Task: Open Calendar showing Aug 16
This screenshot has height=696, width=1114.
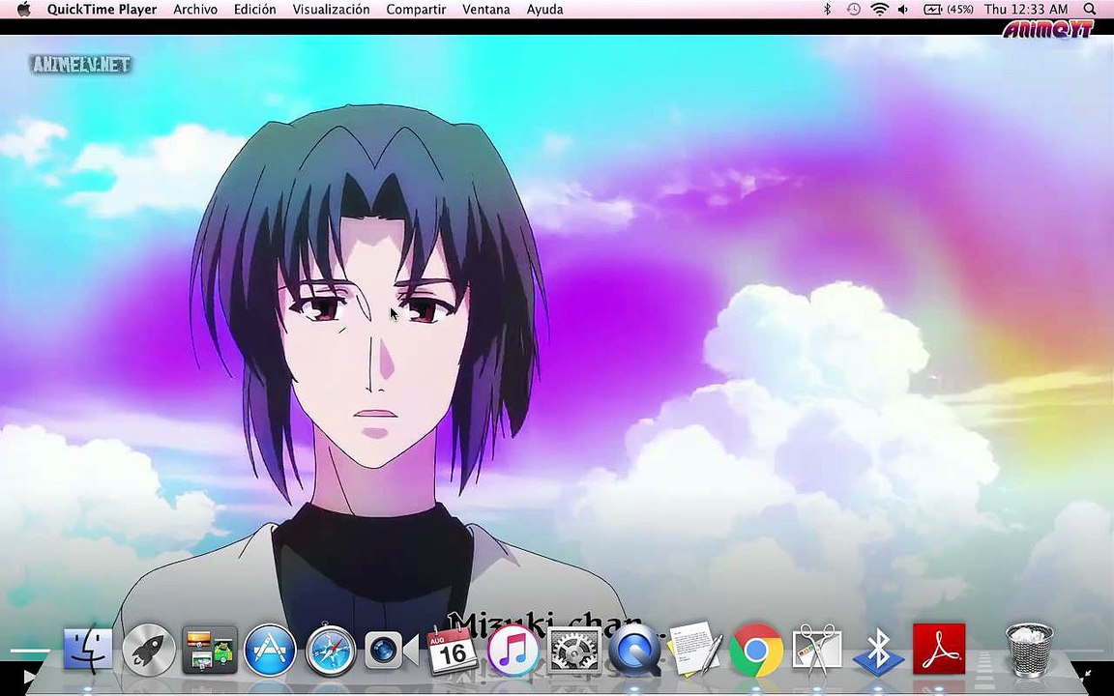Action: click(x=452, y=650)
